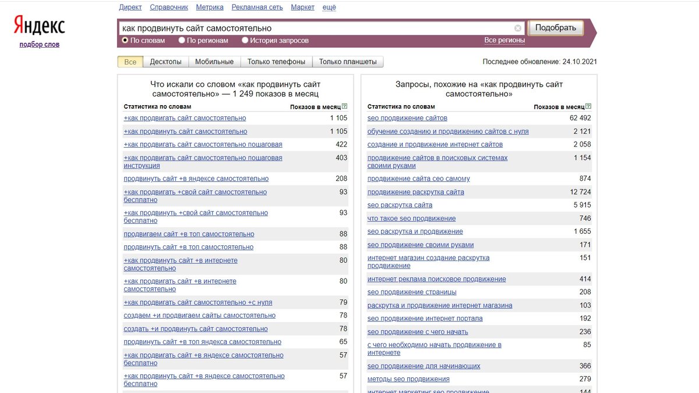
Task: Expand the «ещё» menu
Action: click(x=329, y=7)
